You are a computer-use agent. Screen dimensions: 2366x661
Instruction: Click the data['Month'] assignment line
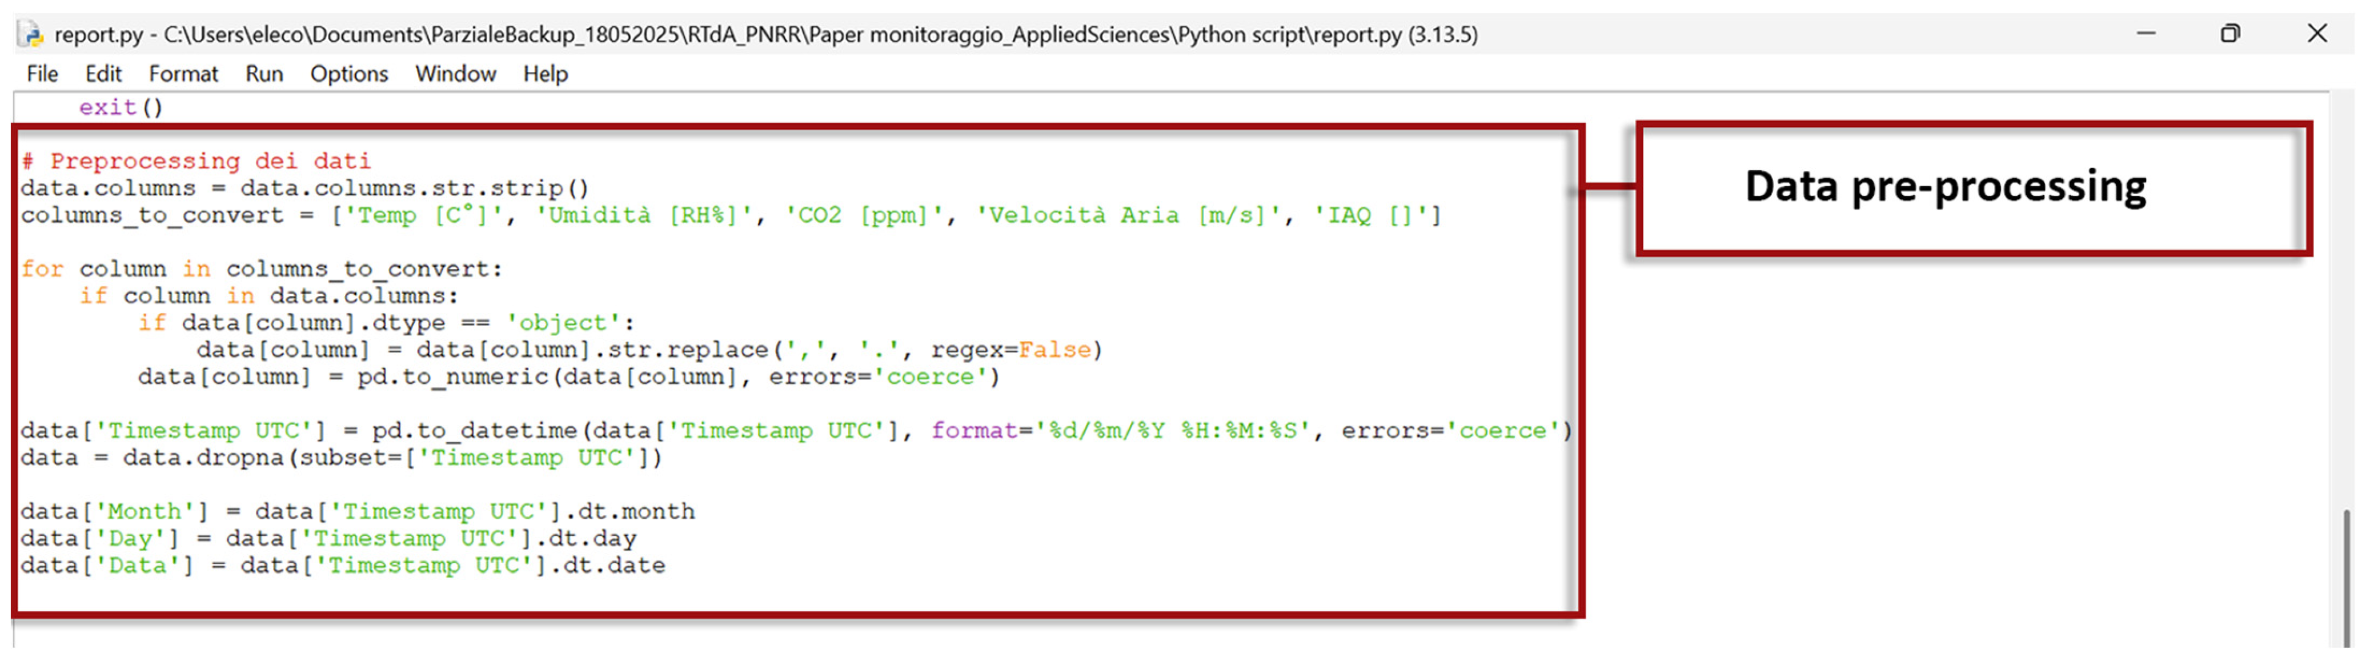[x=357, y=511]
